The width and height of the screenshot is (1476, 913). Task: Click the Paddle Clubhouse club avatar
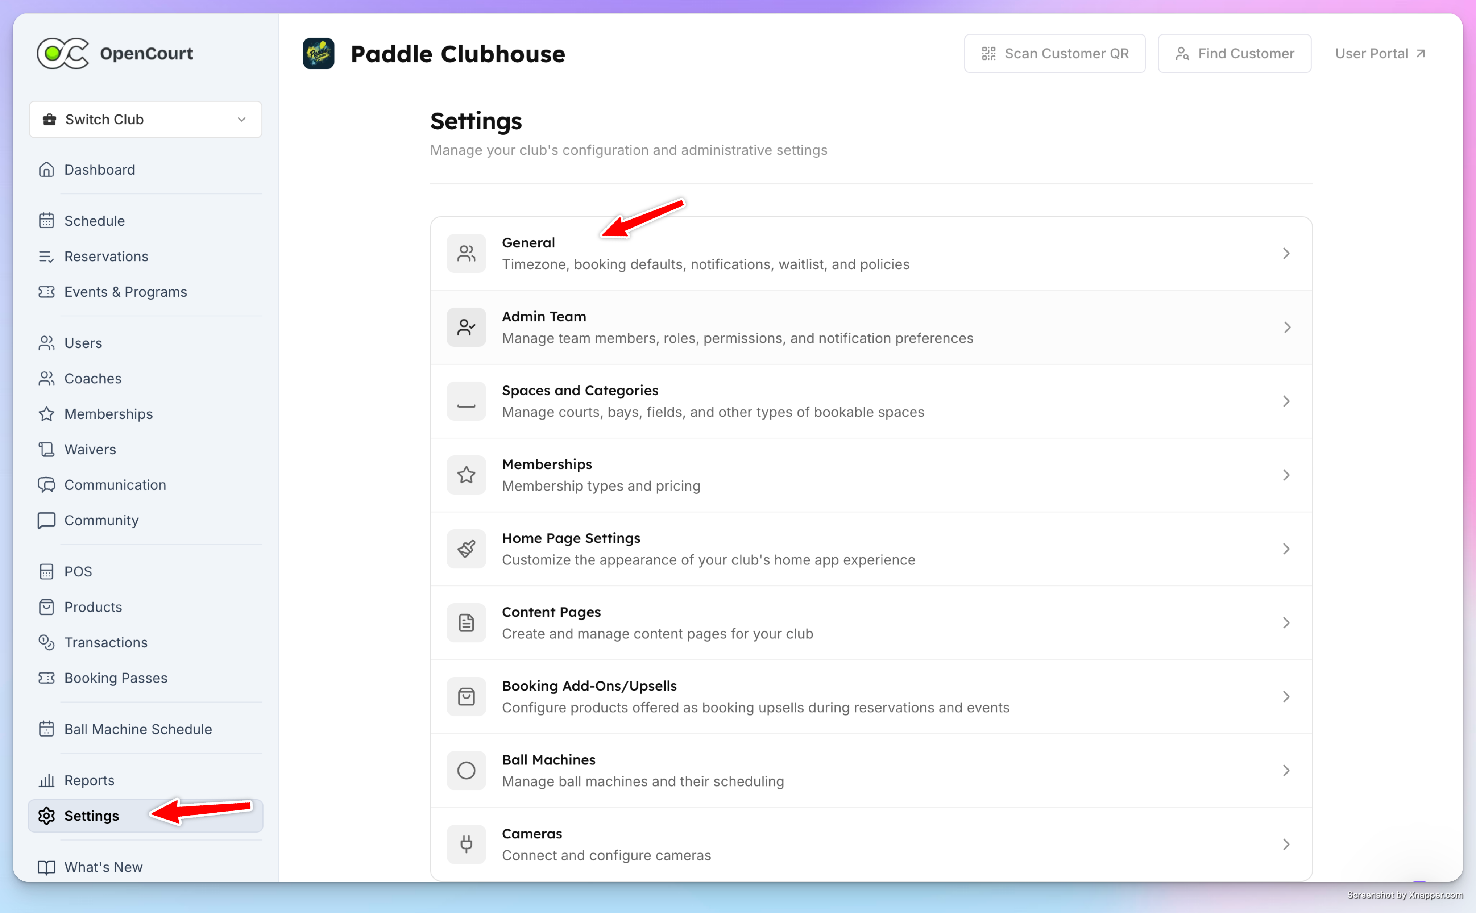pyautogui.click(x=318, y=53)
